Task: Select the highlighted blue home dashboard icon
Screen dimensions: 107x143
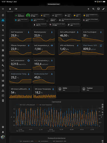Action: tap(3, 20)
